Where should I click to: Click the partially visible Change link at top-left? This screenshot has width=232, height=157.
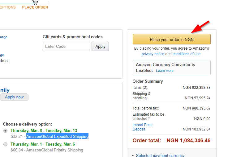pyautogui.click(x=4, y=37)
